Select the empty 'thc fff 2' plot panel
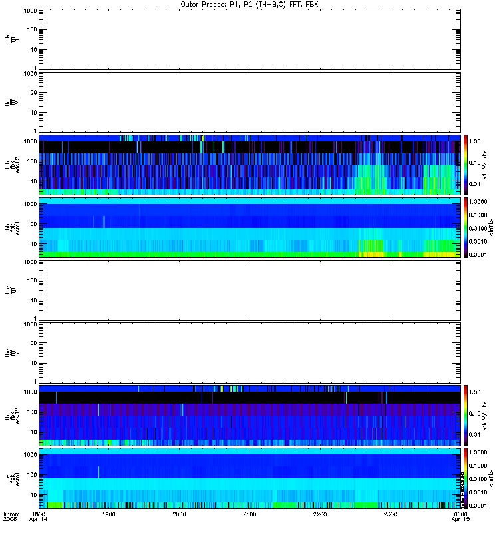 pos(249,353)
